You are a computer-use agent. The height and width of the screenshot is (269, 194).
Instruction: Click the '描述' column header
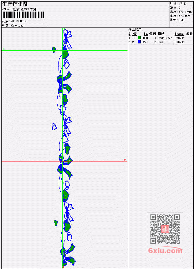(161, 34)
